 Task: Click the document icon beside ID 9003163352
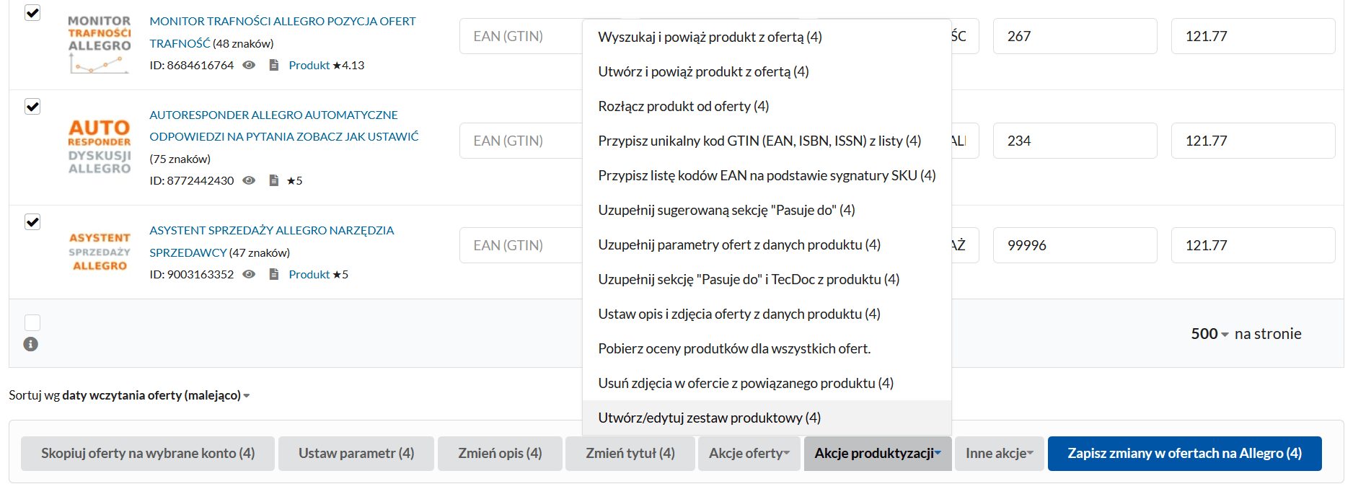tap(273, 274)
